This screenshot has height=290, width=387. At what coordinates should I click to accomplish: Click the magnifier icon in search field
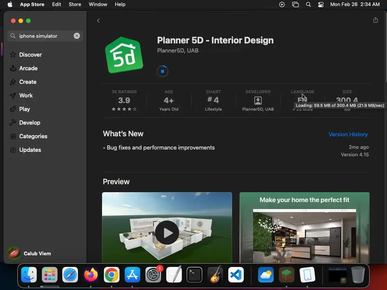(13, 36)
